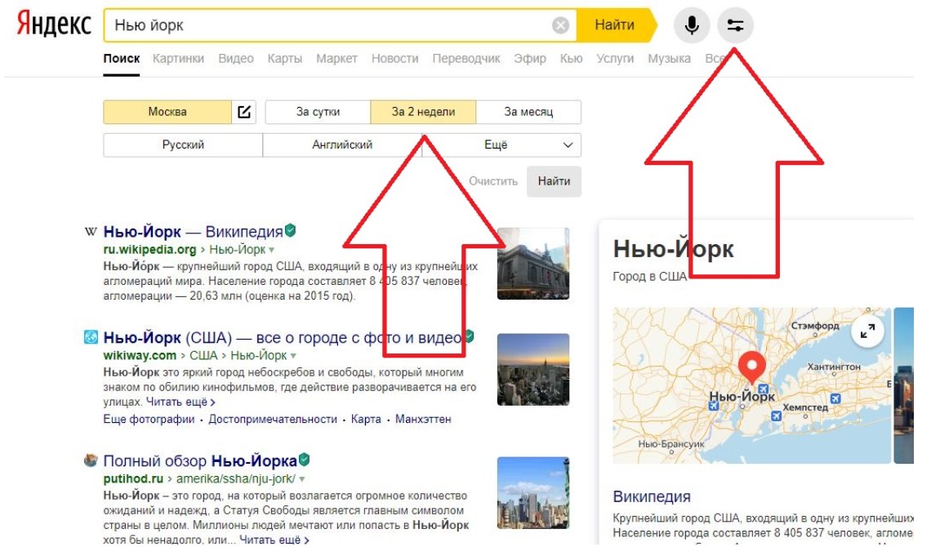
Task: Open the Карта sitelink
Action: click(x=366, y=419)
